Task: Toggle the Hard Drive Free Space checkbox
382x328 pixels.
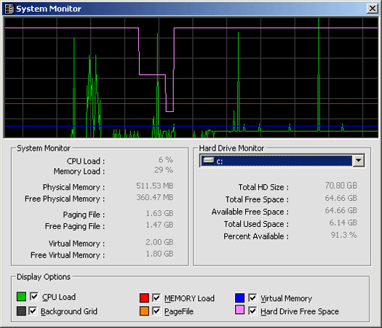Action: [252, 311]
